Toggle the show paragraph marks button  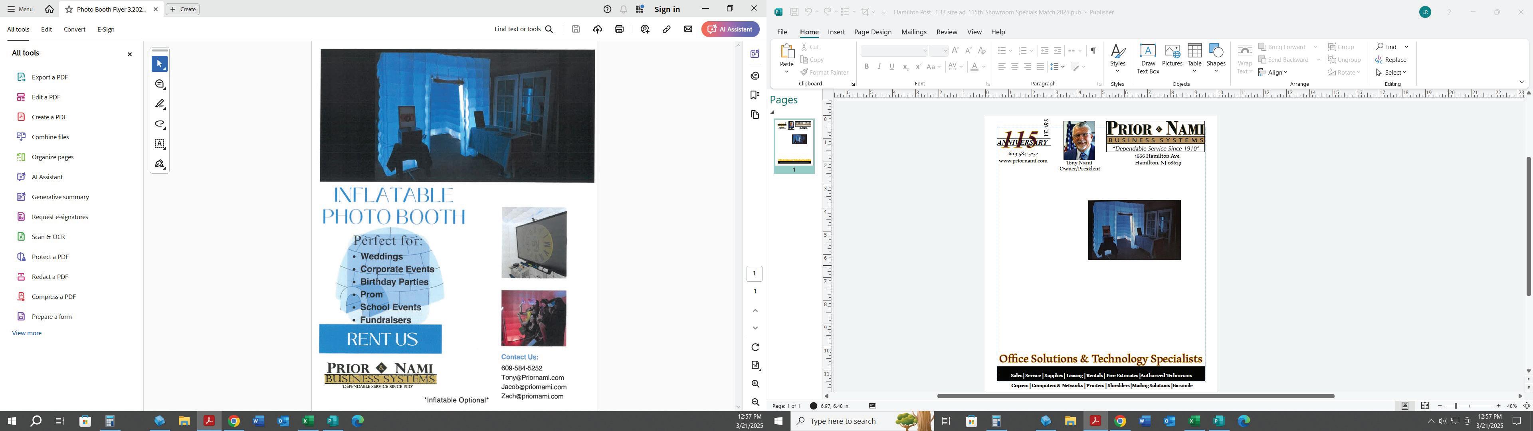(1093, 51)
